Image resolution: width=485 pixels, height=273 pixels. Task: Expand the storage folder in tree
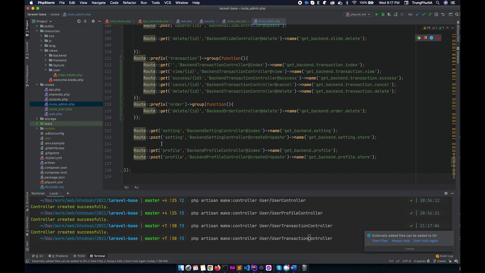[x=37, y=119]
